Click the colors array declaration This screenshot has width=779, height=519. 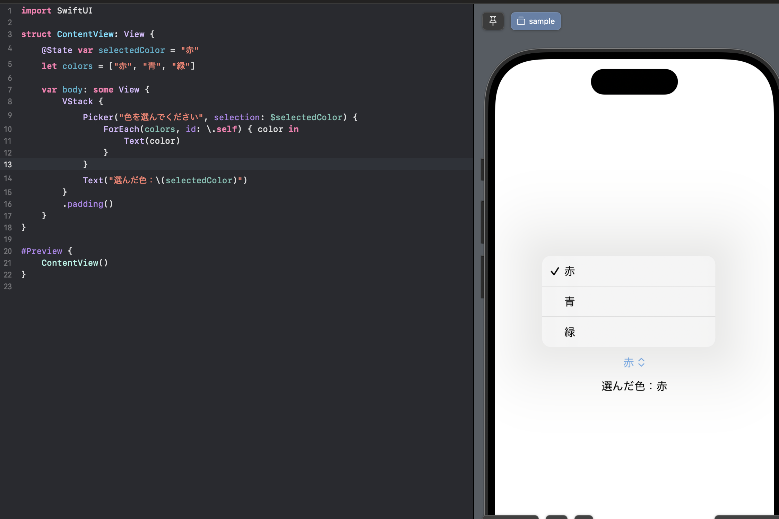(77, 66)
